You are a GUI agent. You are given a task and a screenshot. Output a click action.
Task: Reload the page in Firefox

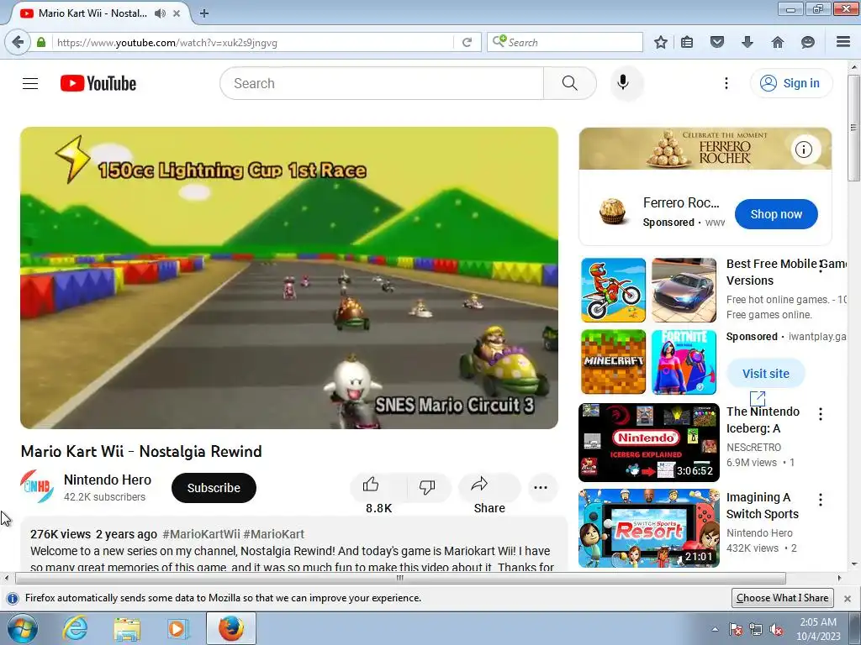coord(467,42)
